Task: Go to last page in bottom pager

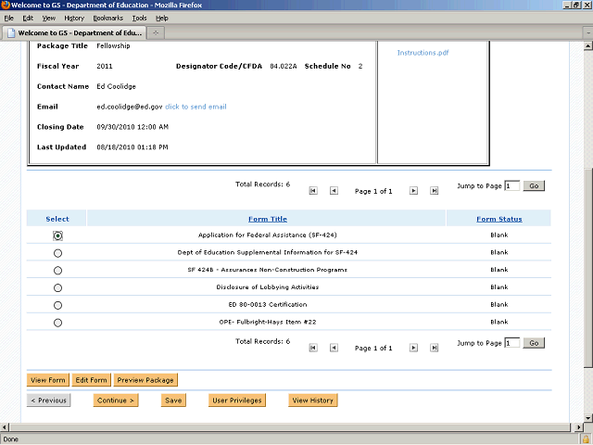Action: (435, 348)
